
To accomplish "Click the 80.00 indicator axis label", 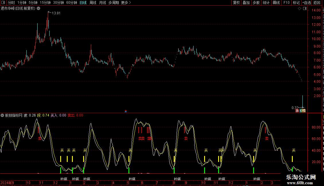I will click(x=316, y=127).
